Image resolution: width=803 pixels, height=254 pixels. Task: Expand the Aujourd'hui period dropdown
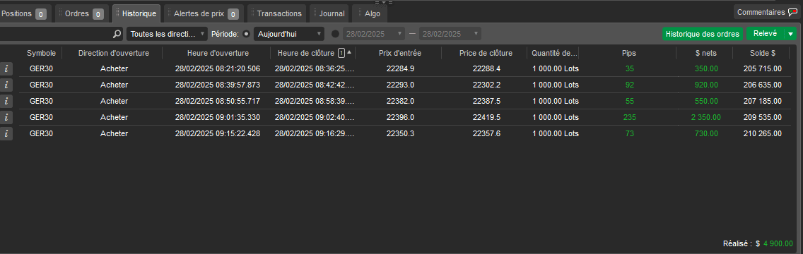point(289,35)
